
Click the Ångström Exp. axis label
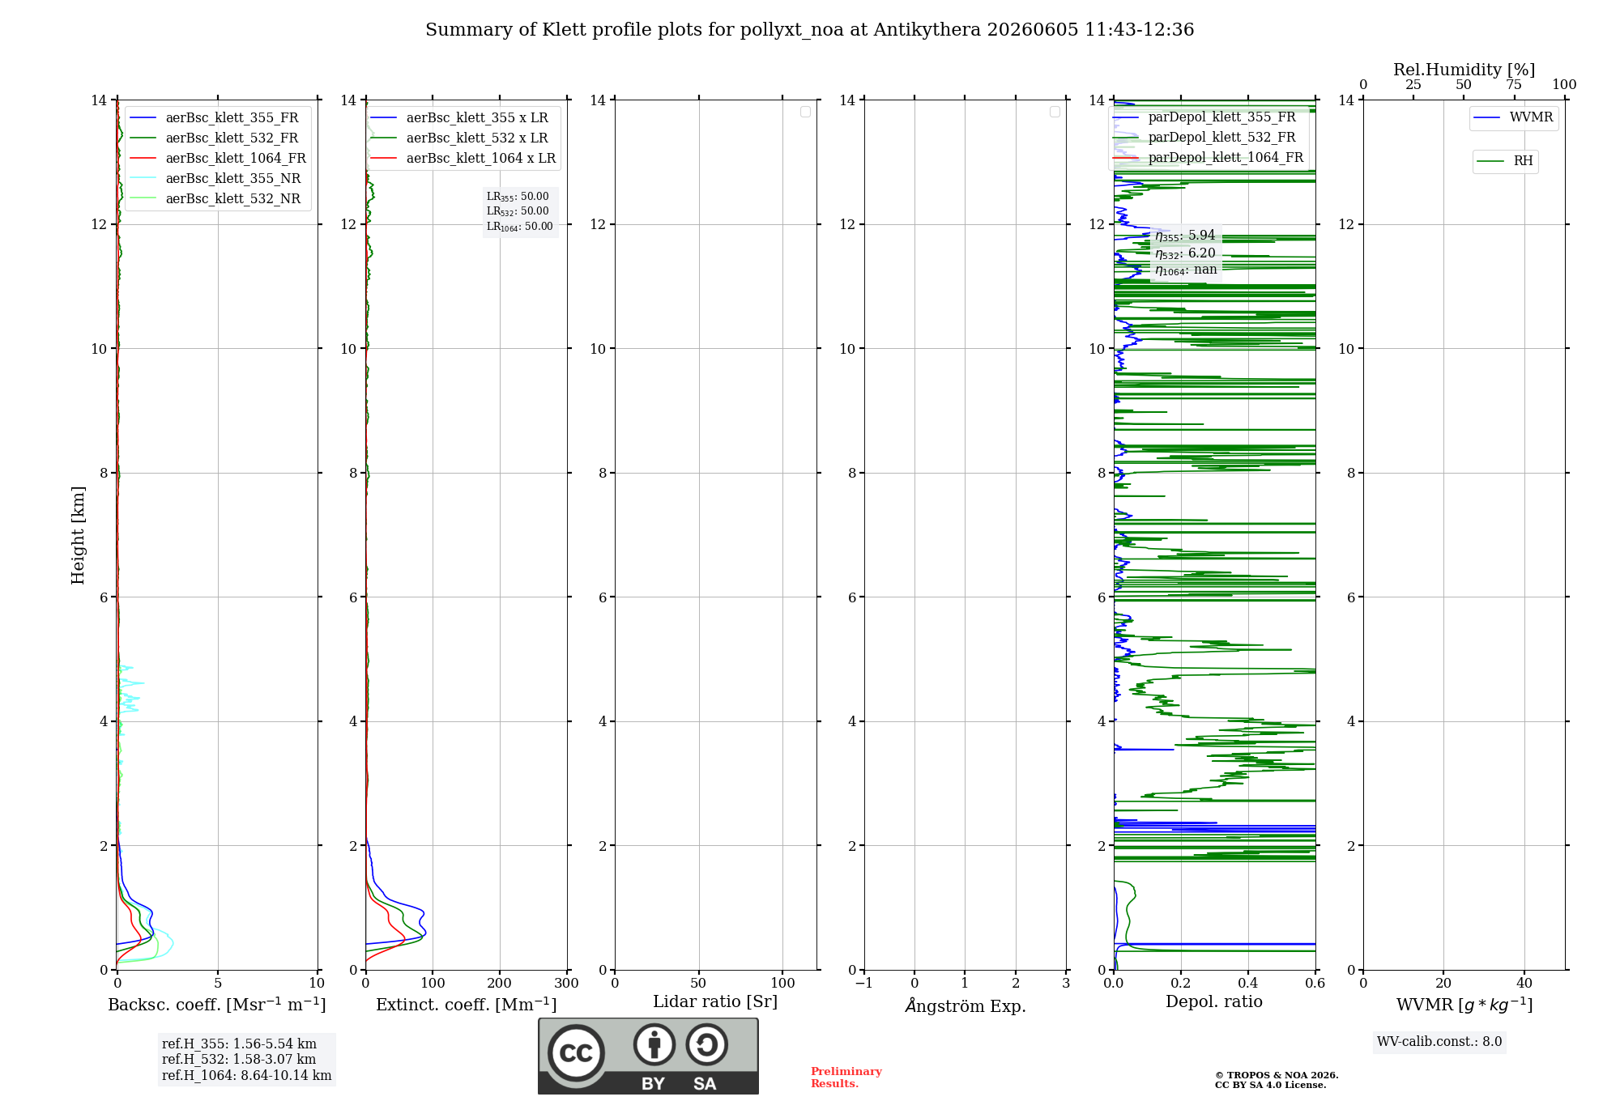pyautogui.click(x=966, y=1005)
